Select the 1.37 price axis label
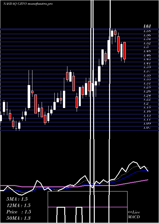This screenshot has height=223, width=159. [147, 71]
